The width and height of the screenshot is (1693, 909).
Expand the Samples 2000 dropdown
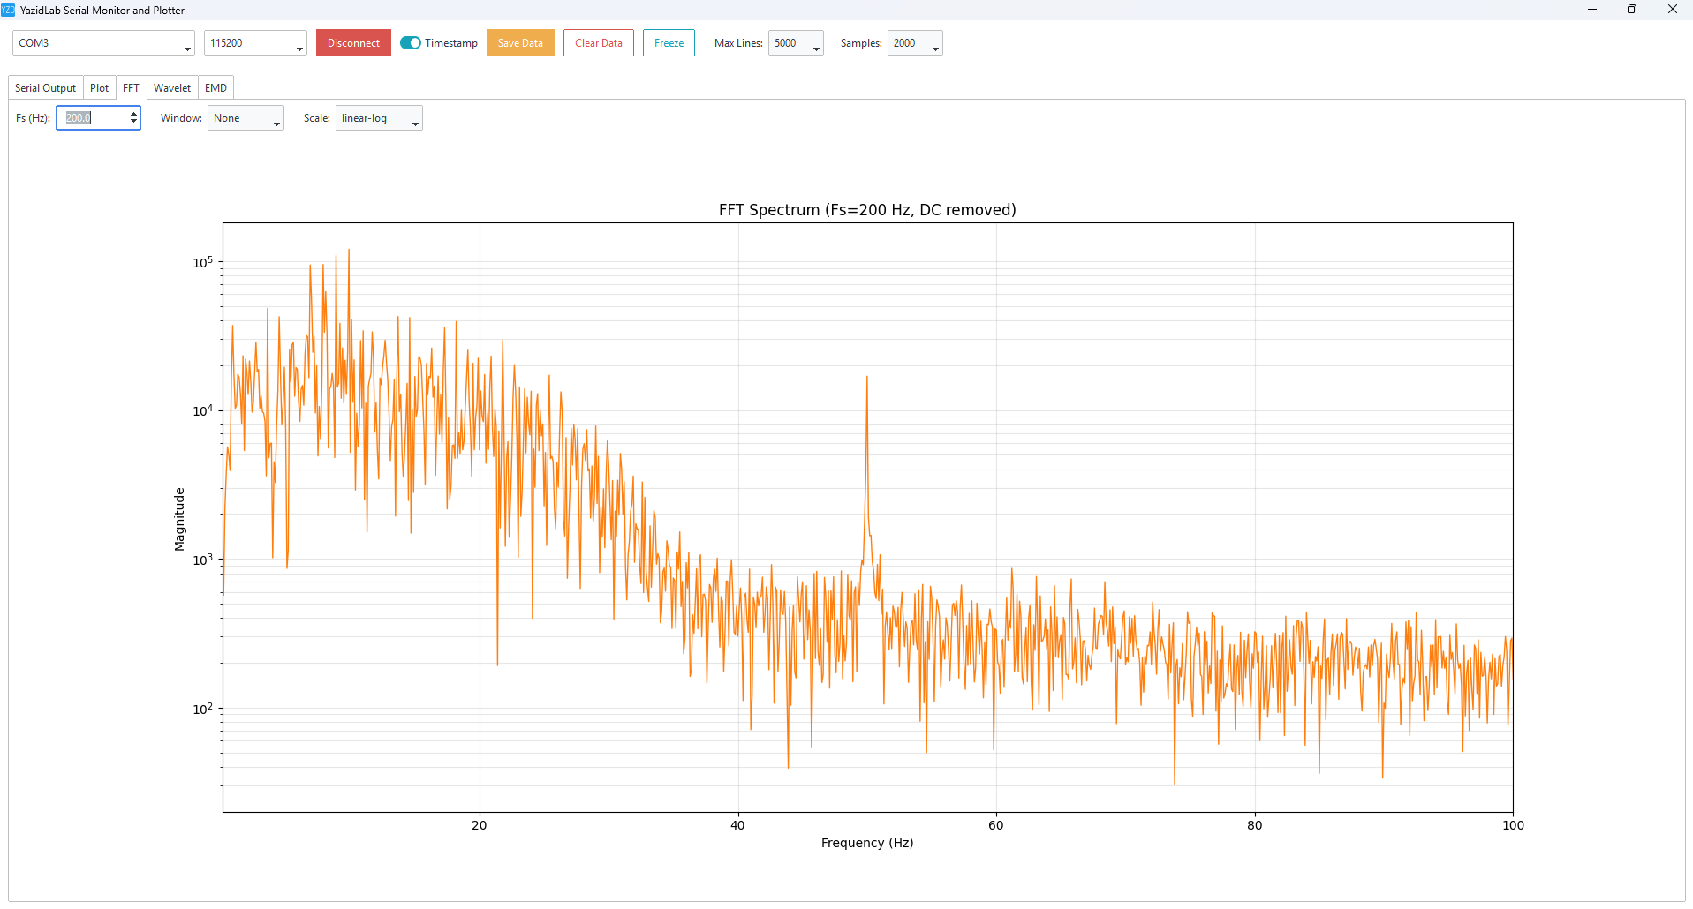pyautogui.click(x=915, y=43)
